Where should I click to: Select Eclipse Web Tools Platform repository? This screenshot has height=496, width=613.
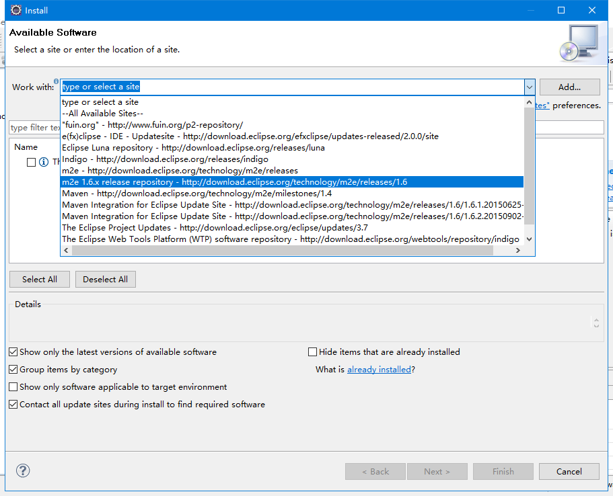[x=292, y=239]
